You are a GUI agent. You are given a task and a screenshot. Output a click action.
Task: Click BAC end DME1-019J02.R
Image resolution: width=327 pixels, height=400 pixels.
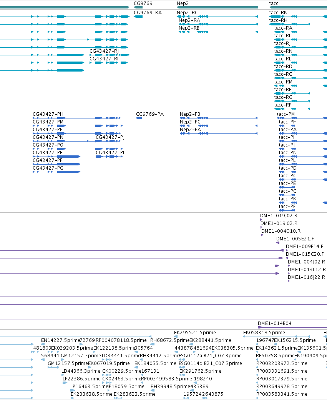(279, 215)
